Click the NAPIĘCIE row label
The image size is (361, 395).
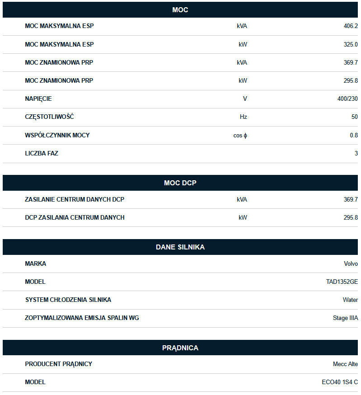pos(38,99)
